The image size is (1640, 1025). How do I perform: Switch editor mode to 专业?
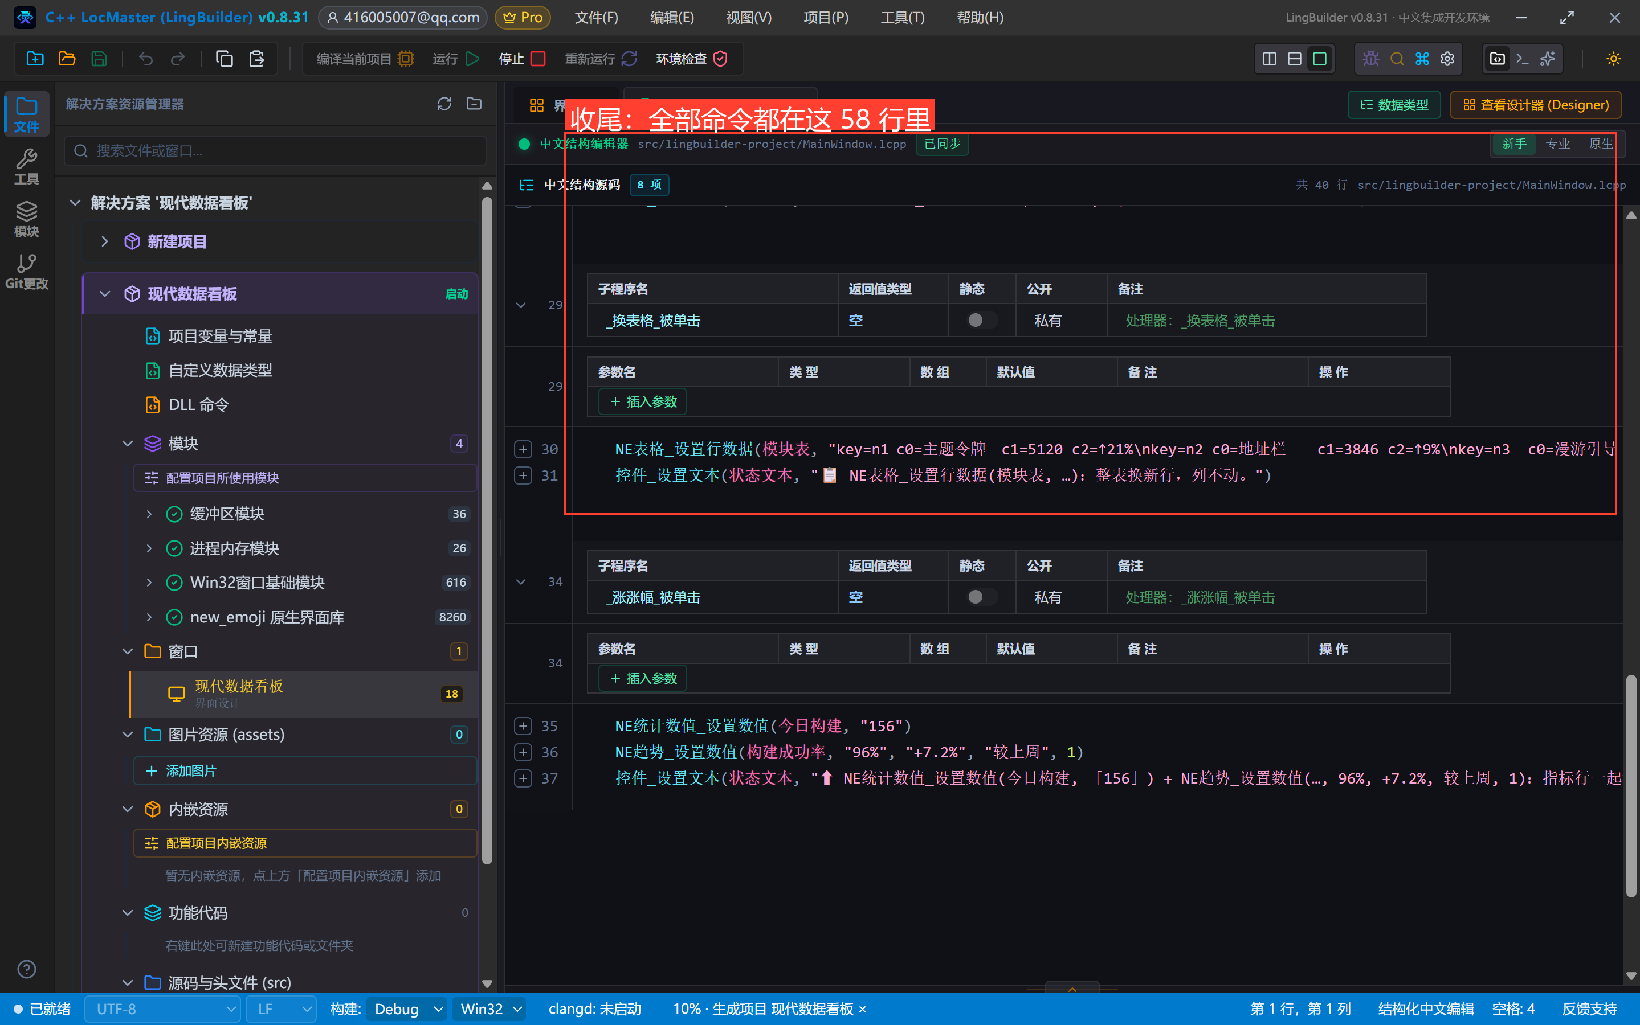click(1557, 143)
